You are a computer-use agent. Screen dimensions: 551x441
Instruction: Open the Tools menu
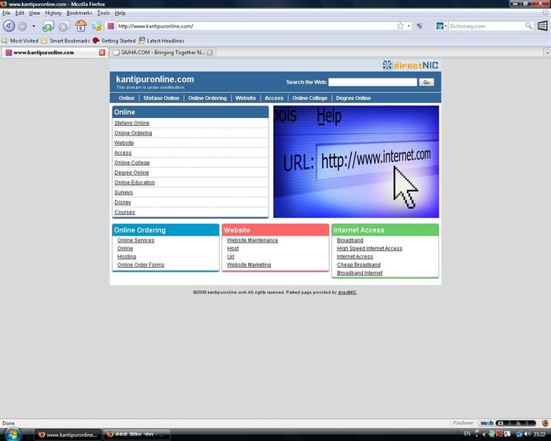coord(103,13)
